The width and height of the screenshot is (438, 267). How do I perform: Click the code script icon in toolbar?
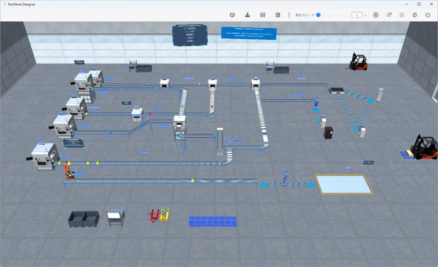(x=263, y=15)
